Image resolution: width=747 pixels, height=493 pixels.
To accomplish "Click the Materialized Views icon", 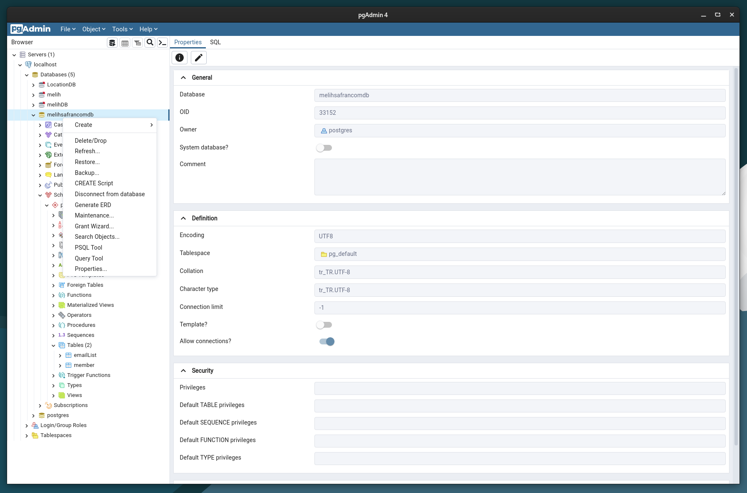I will 62,305.
